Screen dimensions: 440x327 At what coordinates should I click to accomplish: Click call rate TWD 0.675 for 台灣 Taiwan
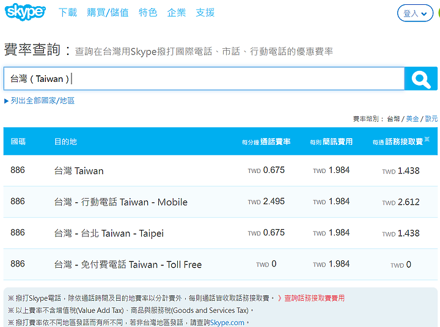(266, 171)
